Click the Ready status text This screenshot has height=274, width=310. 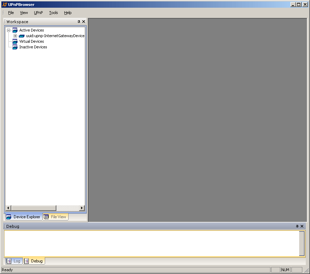pyautogui.click(x=7, y=270)
